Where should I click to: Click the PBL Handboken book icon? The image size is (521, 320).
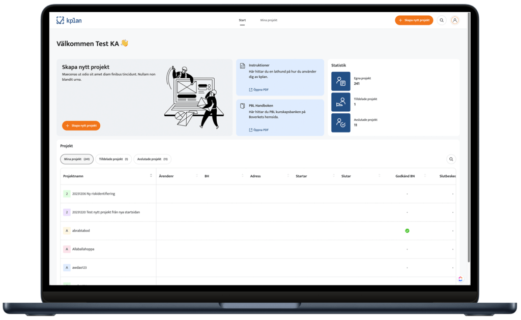pyautogui.click(x=243, y=106)
